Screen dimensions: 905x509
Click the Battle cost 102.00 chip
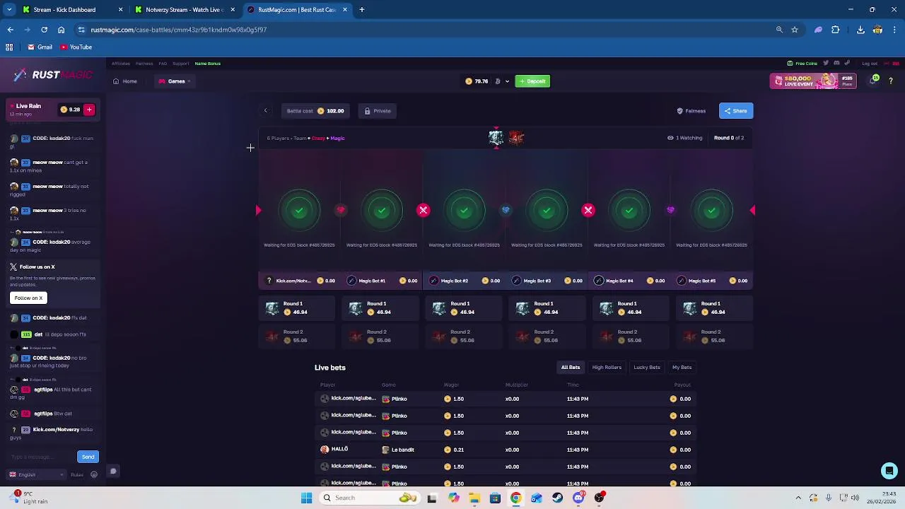(315, 111)
